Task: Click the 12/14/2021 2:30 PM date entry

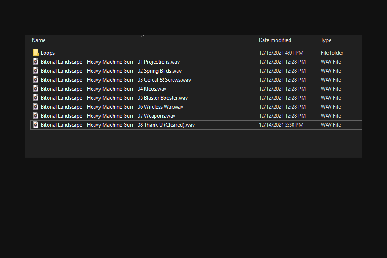Action: point(281,125)
